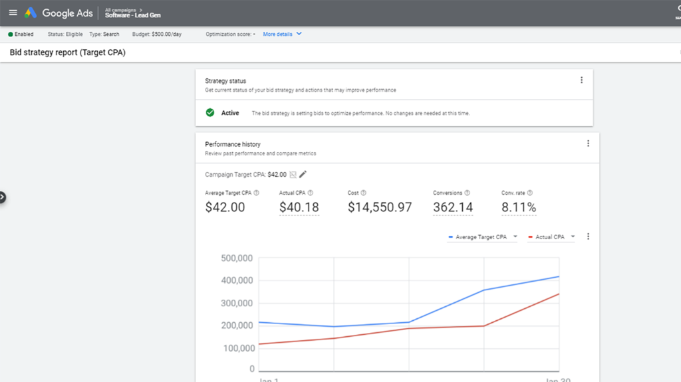Open Strategy status three-dot menu
The image size is (681, 382).
coord(581,80)
